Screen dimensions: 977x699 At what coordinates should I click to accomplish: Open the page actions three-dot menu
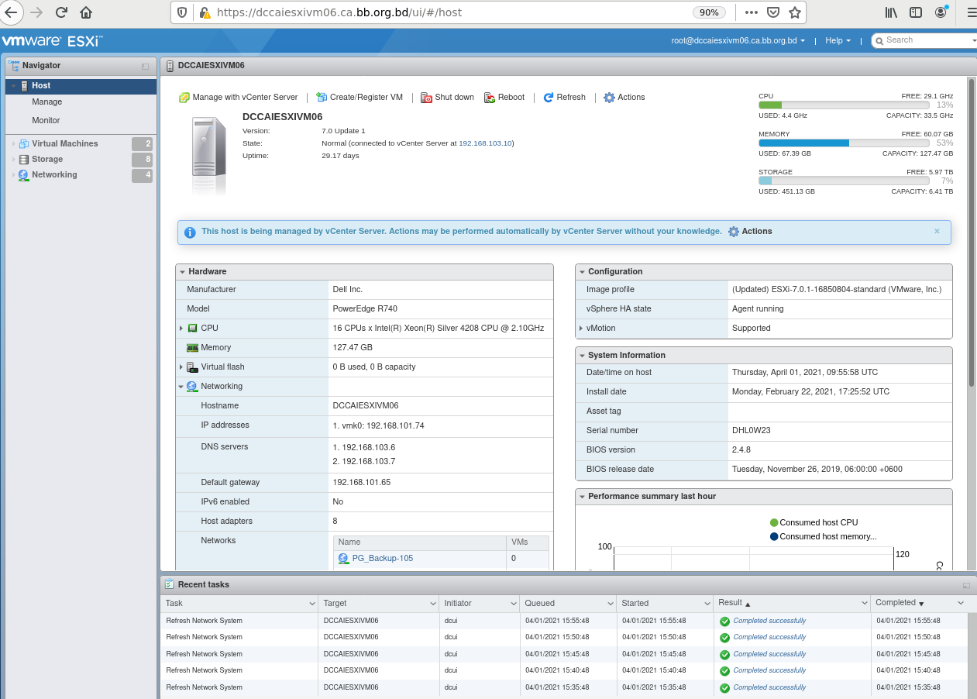(x=751, y=12)
